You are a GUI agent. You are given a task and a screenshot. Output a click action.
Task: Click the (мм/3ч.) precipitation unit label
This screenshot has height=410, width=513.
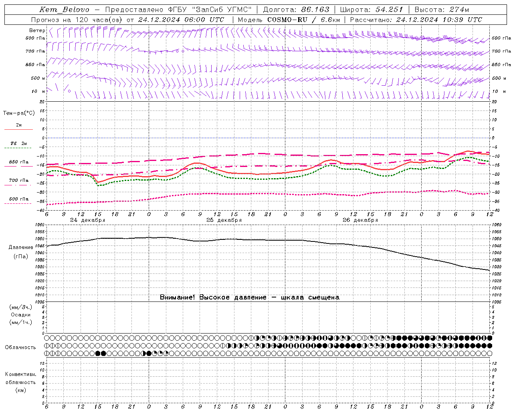[21, 307]
